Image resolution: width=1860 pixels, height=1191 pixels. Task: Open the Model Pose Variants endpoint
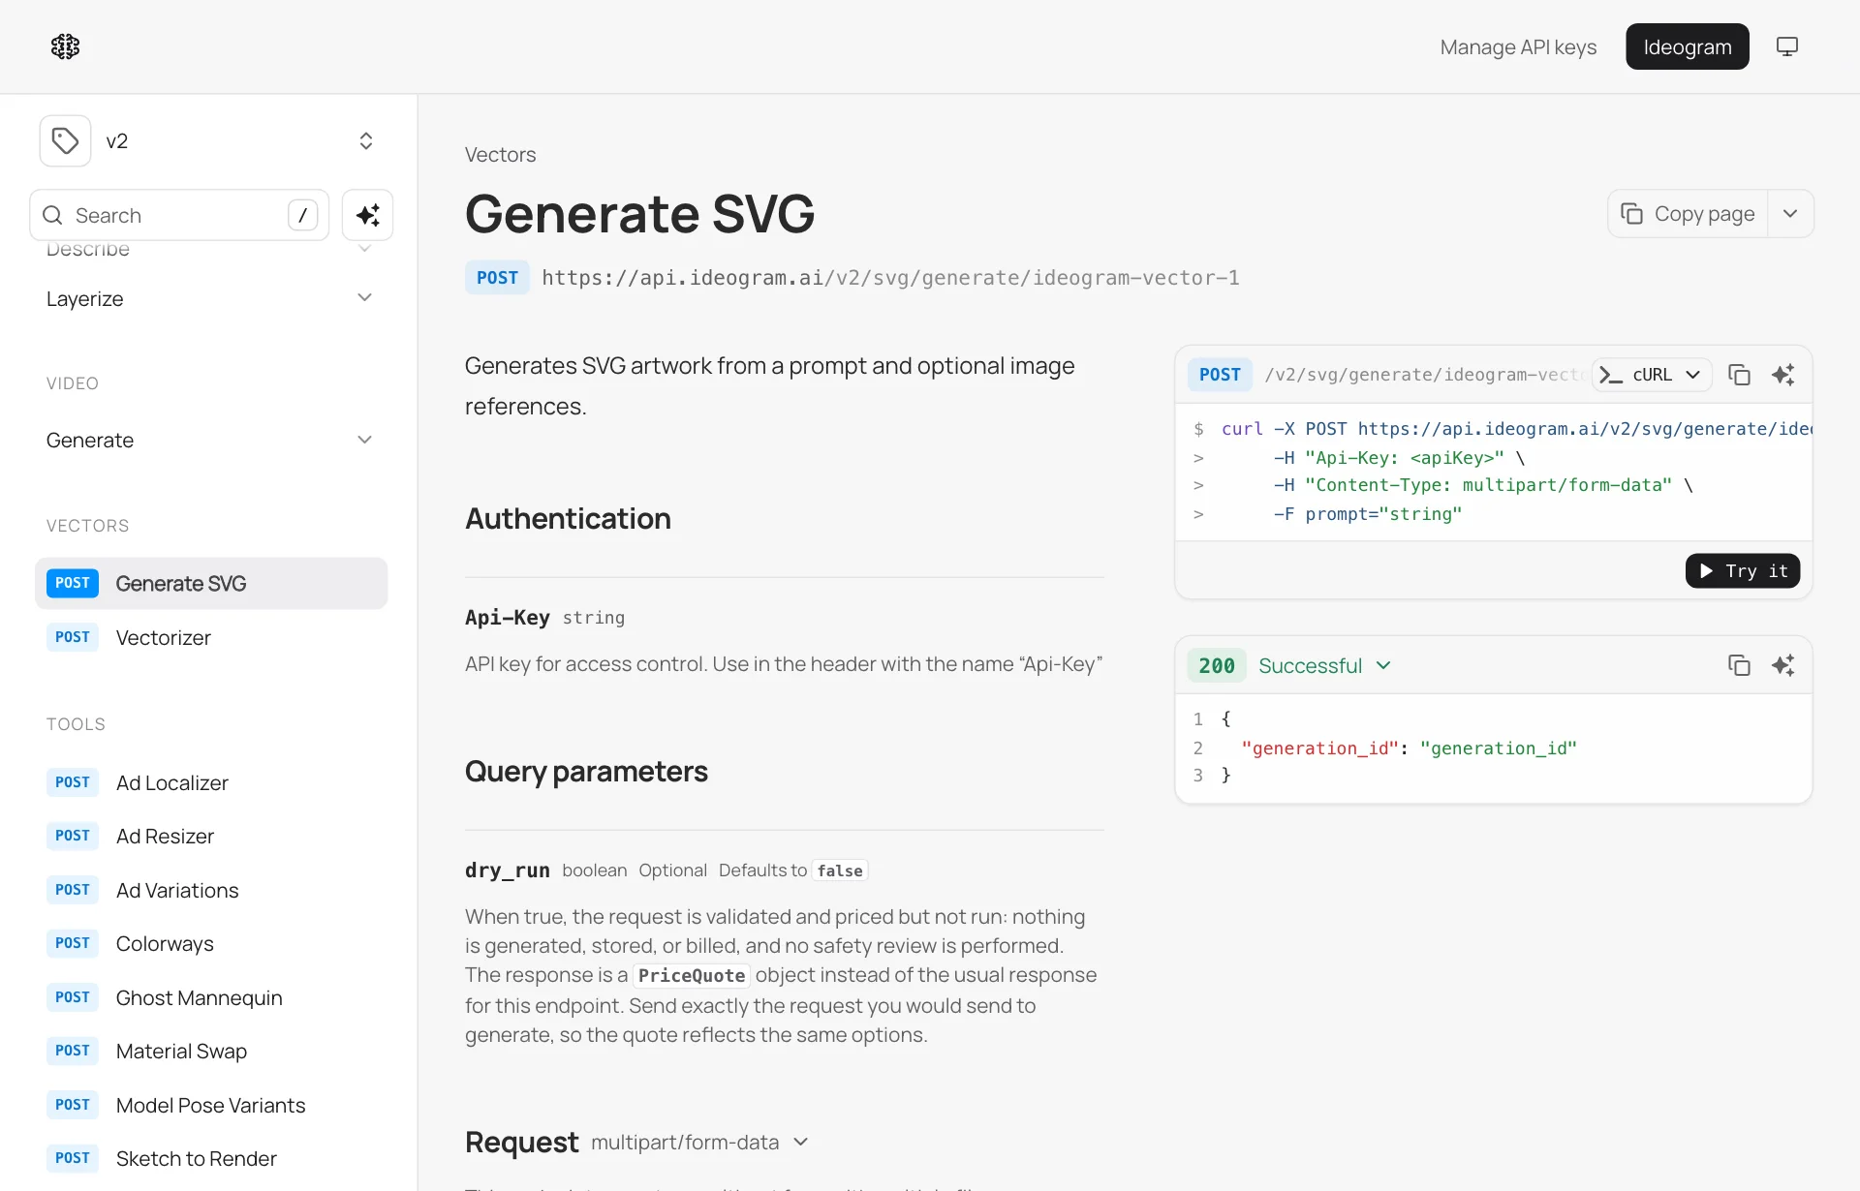click(x=211, y=1105)
